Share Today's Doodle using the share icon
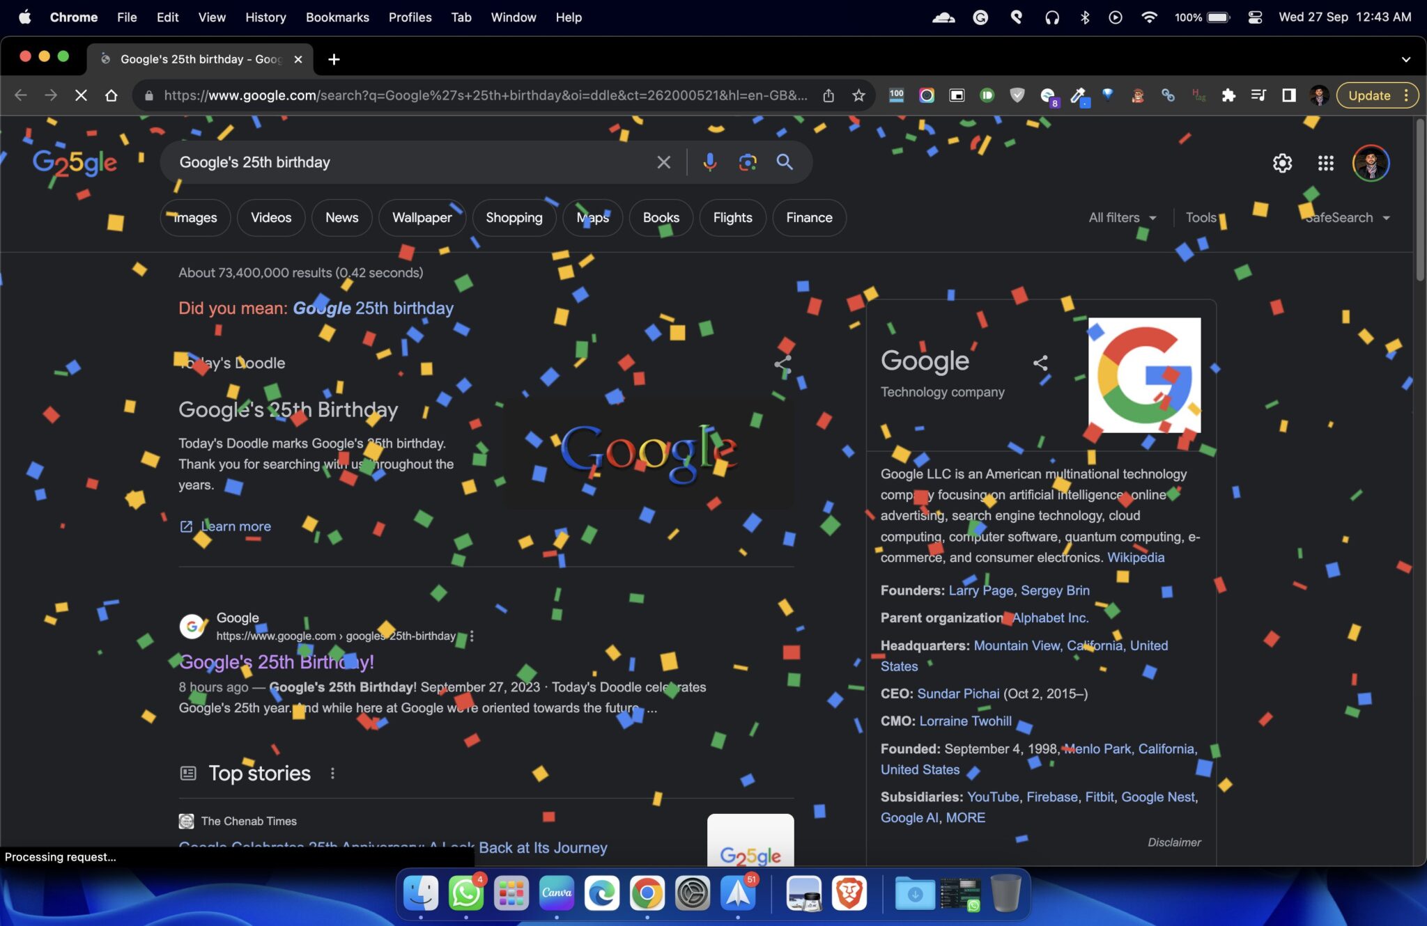1427x926 pixels. (782, 363)
